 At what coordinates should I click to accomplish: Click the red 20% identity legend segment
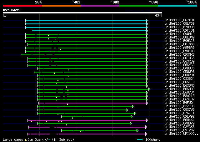[x=22, y=6]
